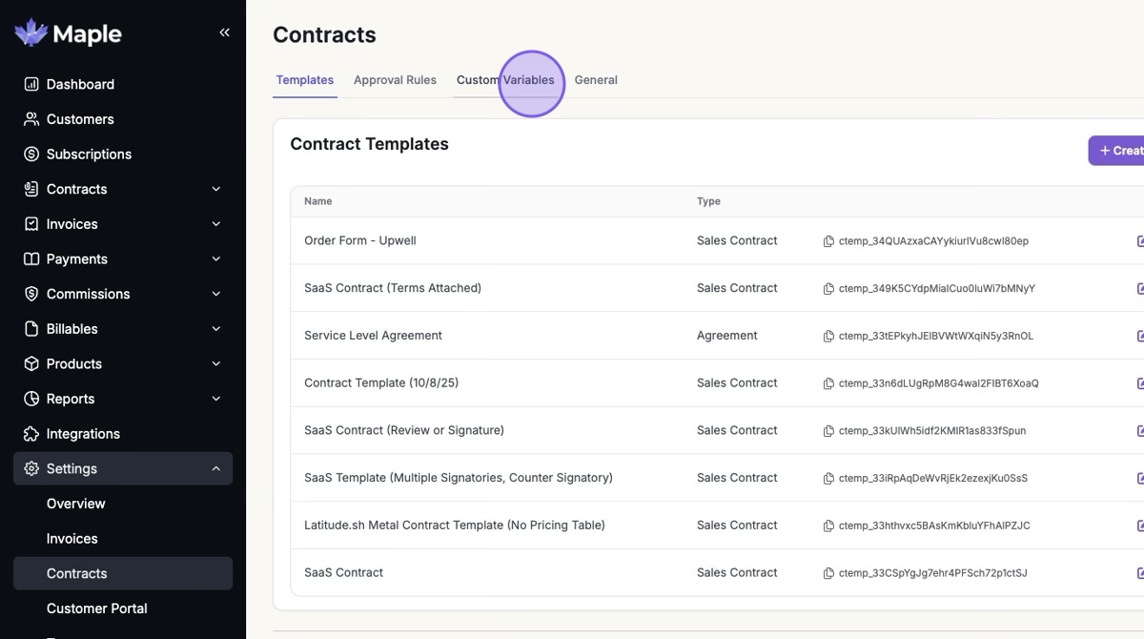Switch to the Approval Rules tab
The width and height of the screenshot is (1144, 639).
pyautogui.click(x=395, y=80)
